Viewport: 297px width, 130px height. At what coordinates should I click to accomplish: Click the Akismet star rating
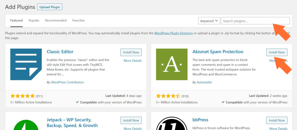(169, 96)
